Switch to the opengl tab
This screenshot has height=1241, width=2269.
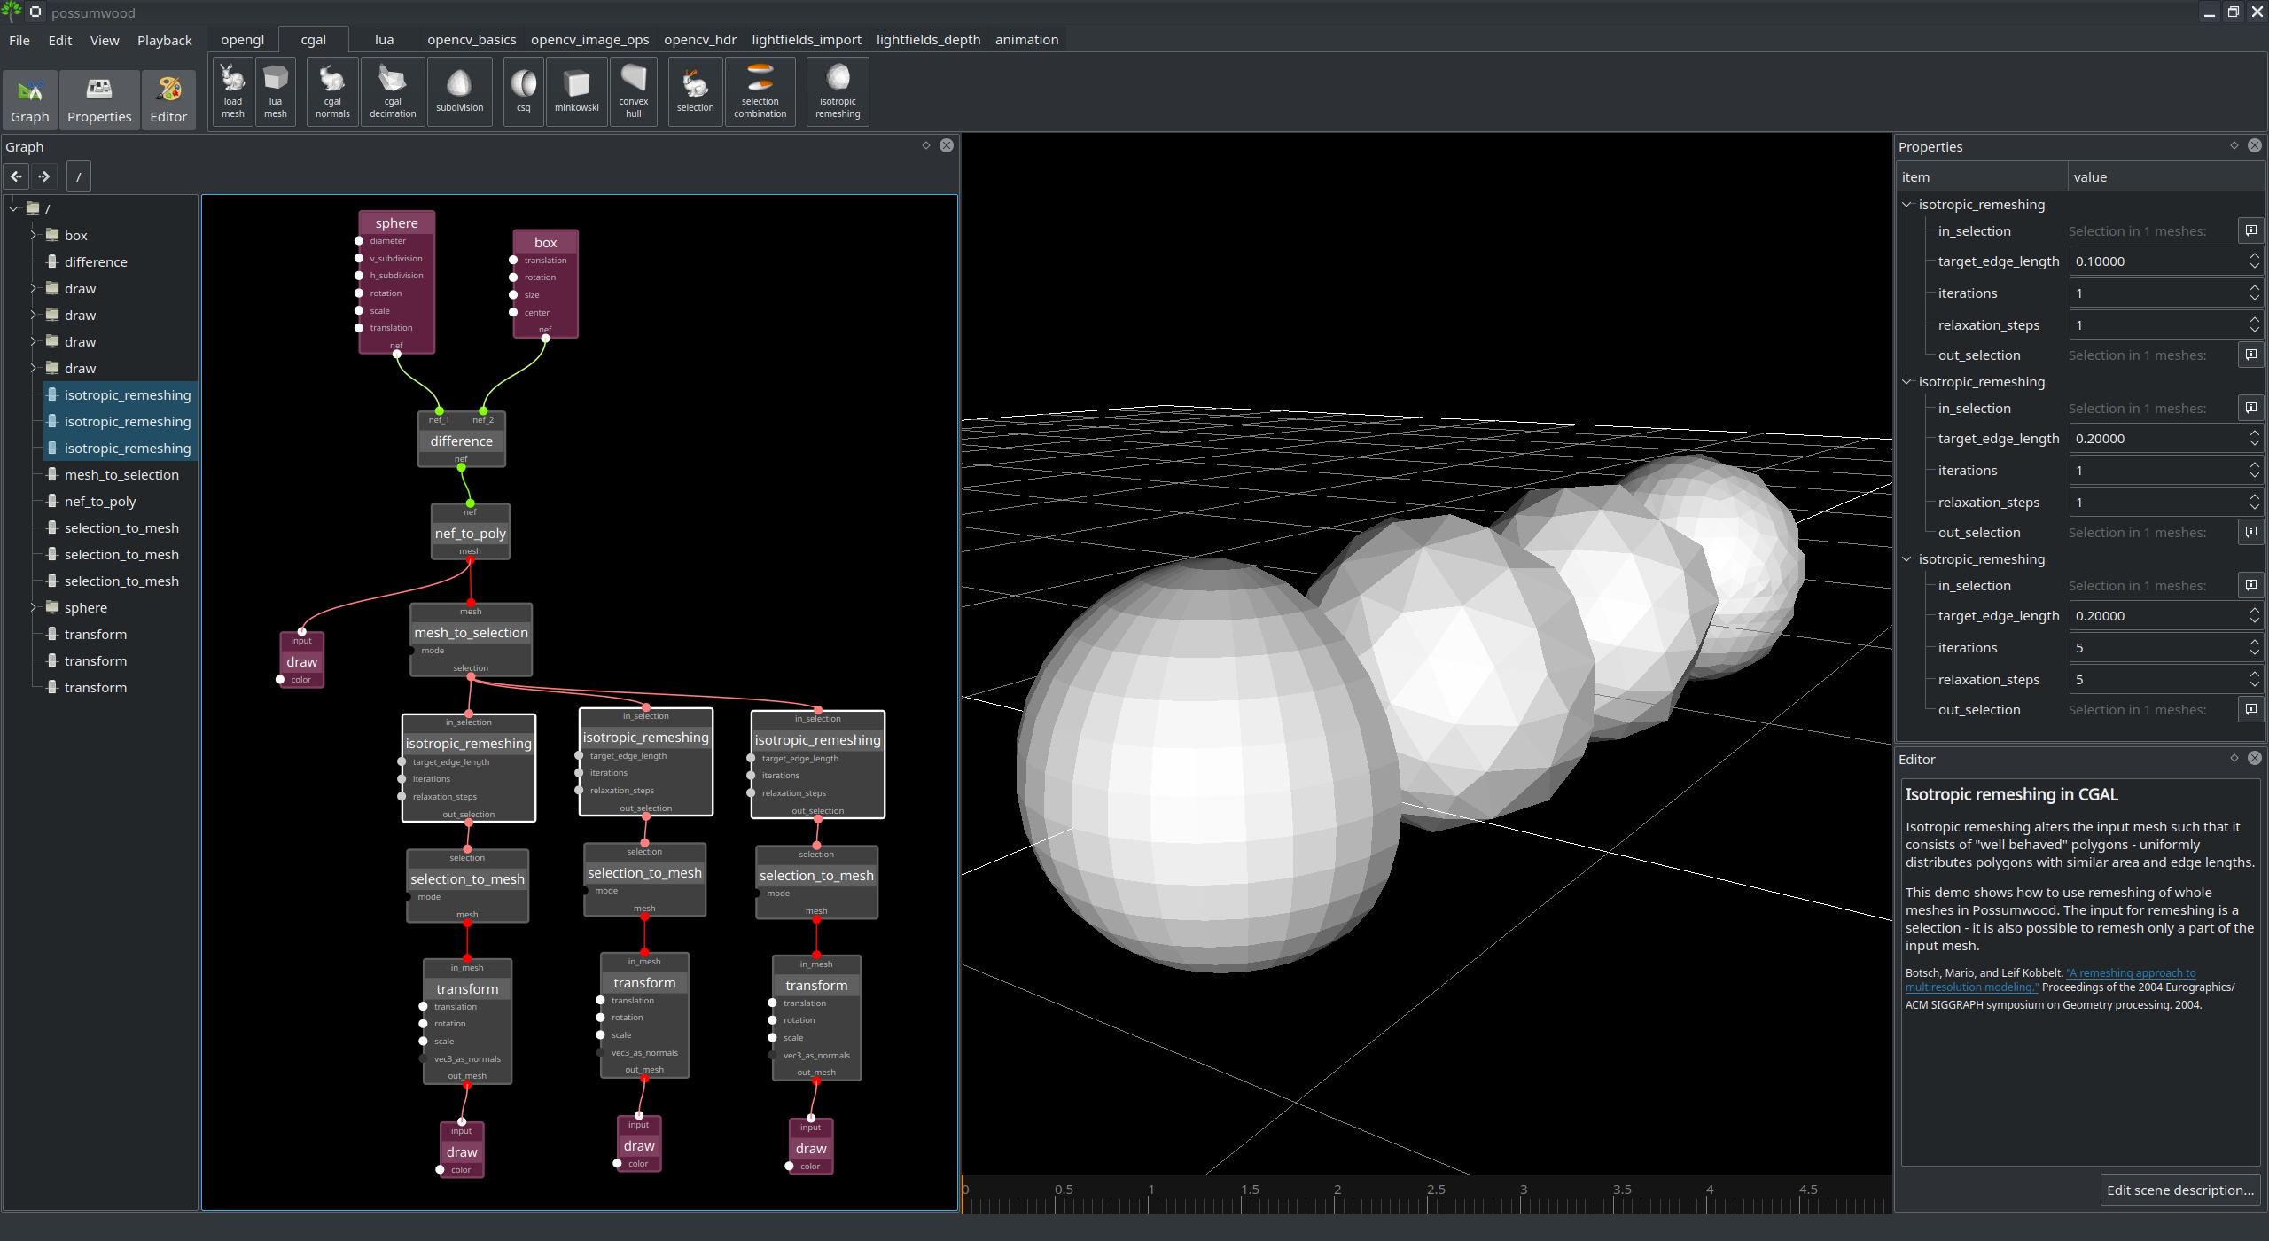click(x=242, y=40)
